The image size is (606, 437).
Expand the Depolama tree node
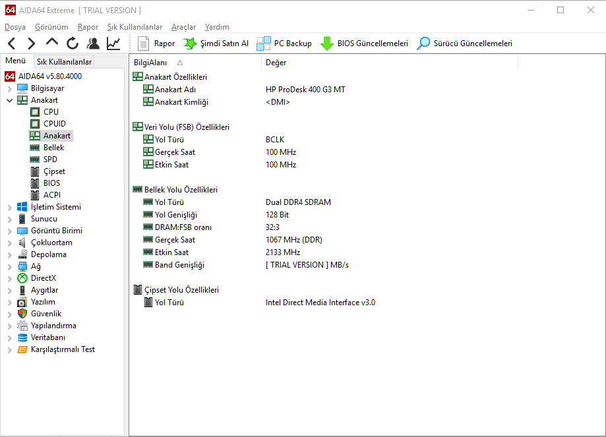tap(9, 254)
